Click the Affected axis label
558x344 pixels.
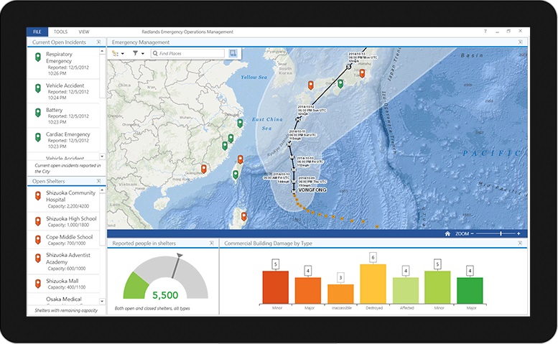[x=406, y=308]
